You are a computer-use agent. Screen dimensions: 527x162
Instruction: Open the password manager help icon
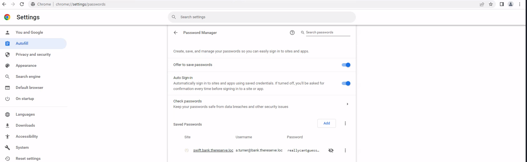point(292,33)
